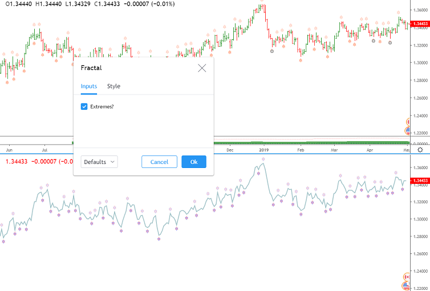Click the 1.30000 price level on upper axis

[421, 63]
